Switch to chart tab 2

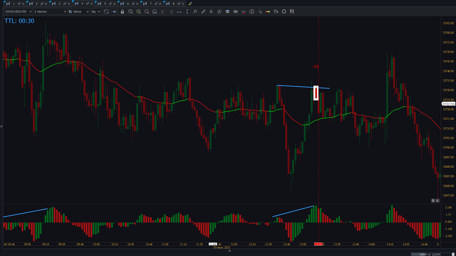pos(36,4)
